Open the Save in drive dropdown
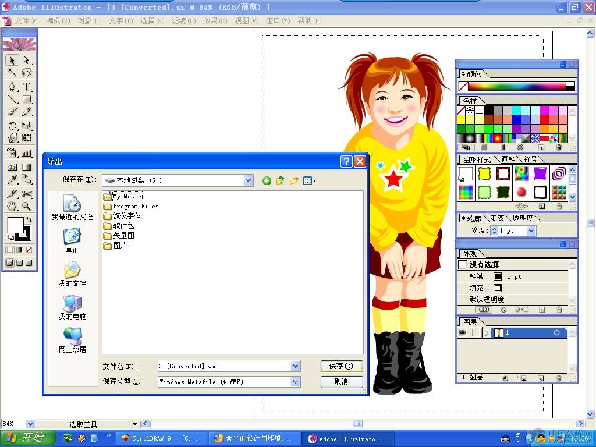 pos(248,180)
